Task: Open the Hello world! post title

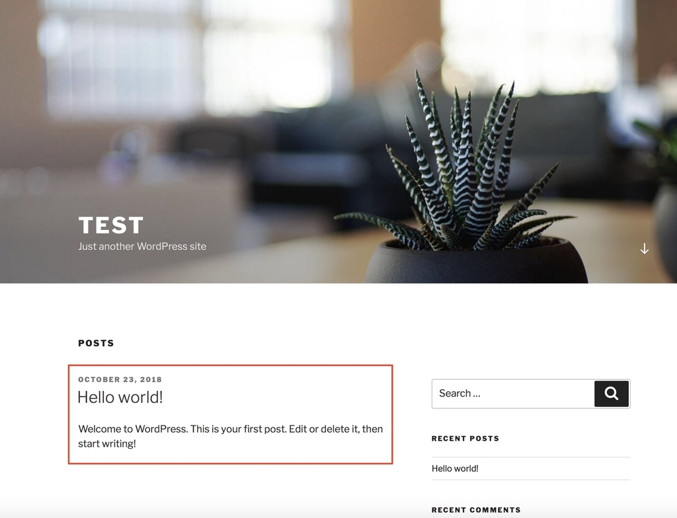Action: (120, 397)
